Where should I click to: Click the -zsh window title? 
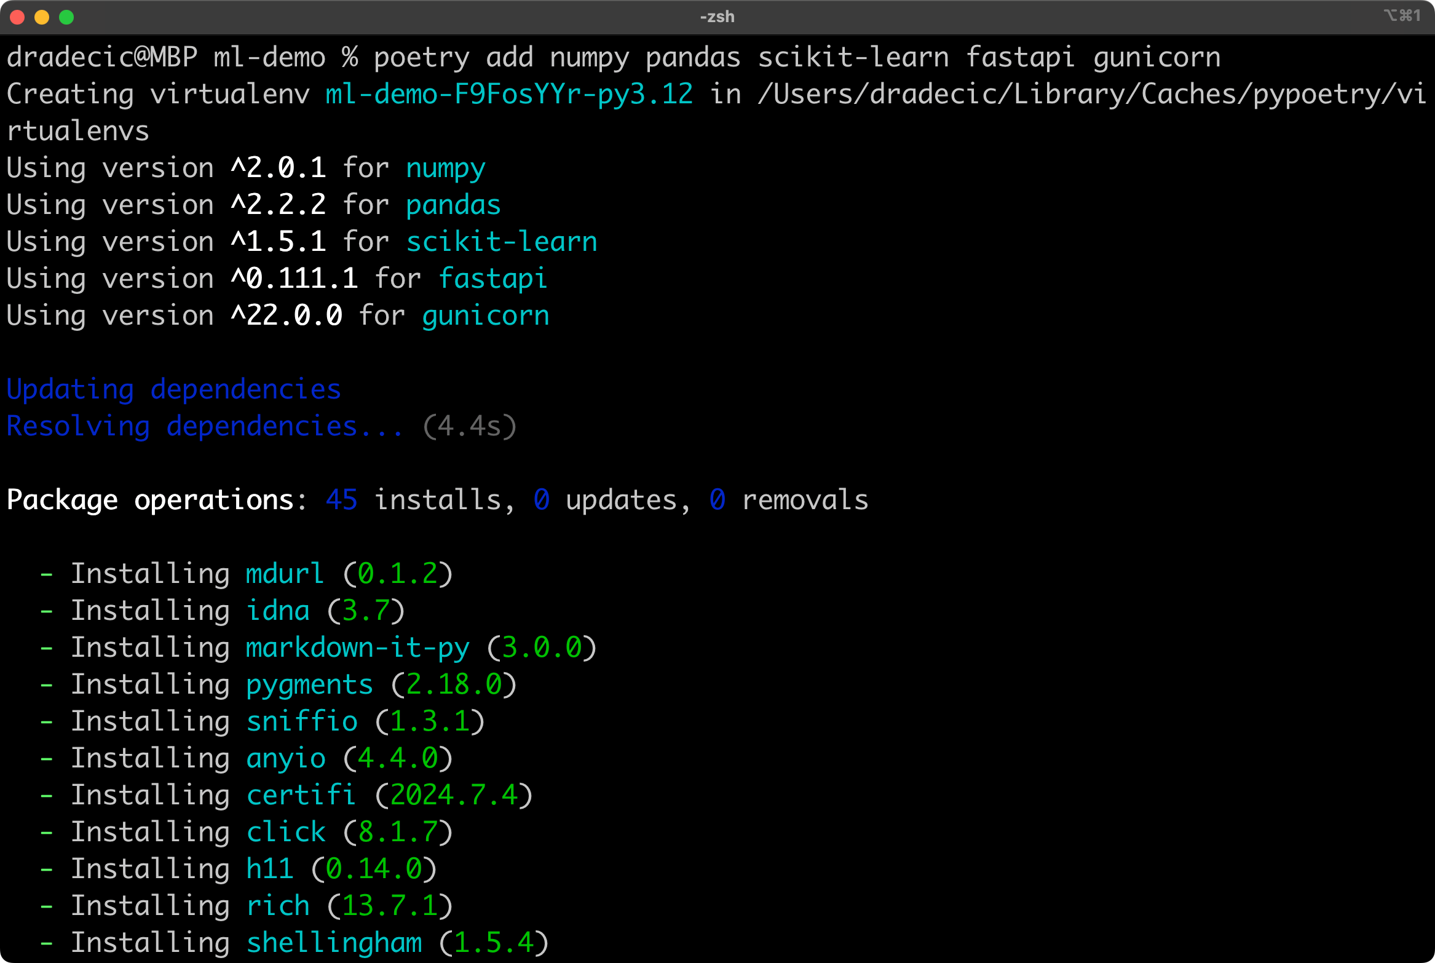[x=717, y=17]
